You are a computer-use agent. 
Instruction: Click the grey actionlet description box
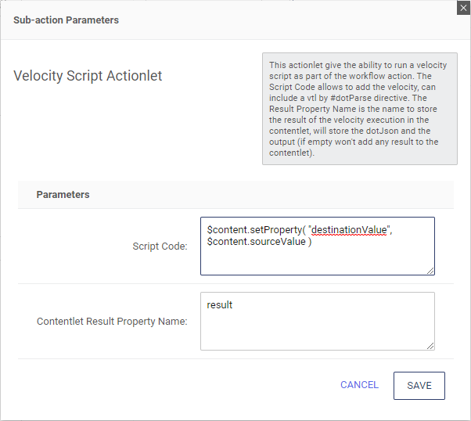(359, 109)
